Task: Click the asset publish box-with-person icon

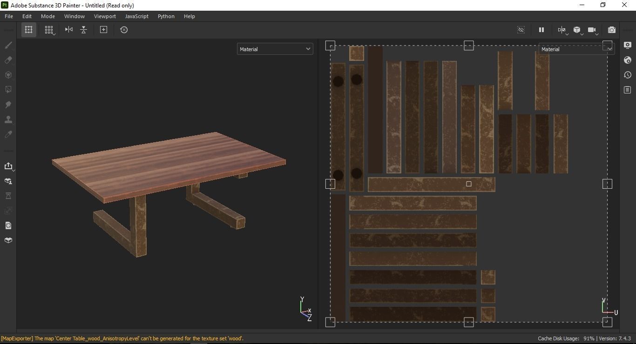Action: click(x=8, y=181)
